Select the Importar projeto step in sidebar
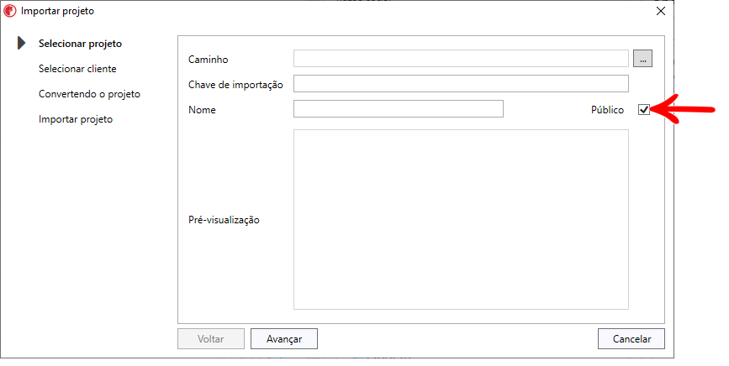The image size is (729, 366). click(76, 119)
